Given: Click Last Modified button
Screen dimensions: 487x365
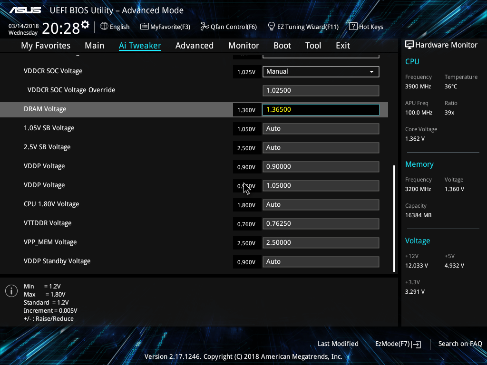Looking at the screenshot, I should click(x=338, y=344).
